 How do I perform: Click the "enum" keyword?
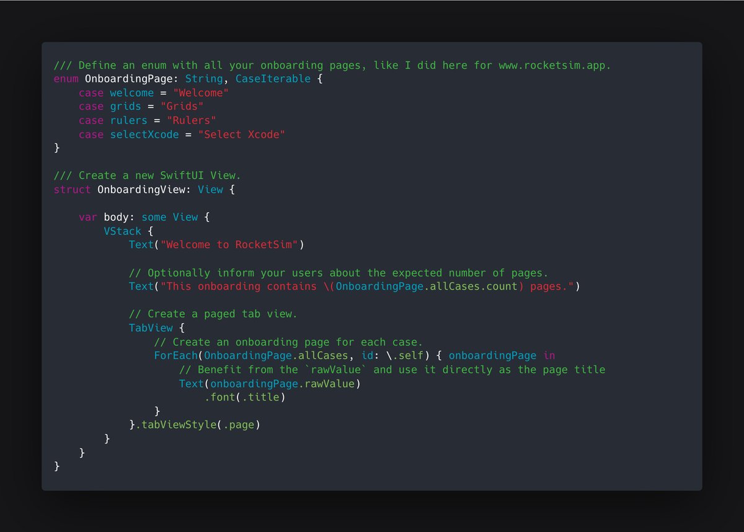[66, 79]
